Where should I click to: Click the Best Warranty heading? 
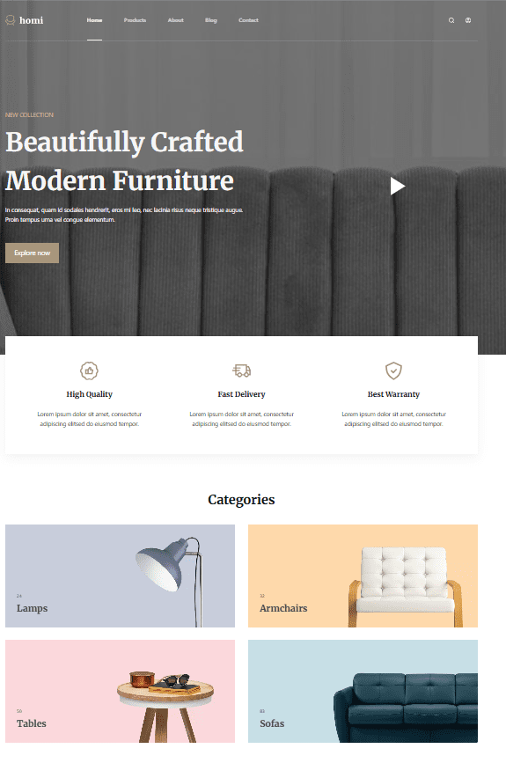393,394
